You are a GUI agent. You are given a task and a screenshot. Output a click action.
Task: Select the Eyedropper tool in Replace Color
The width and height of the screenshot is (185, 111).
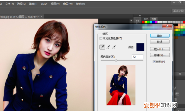(102, 47)
